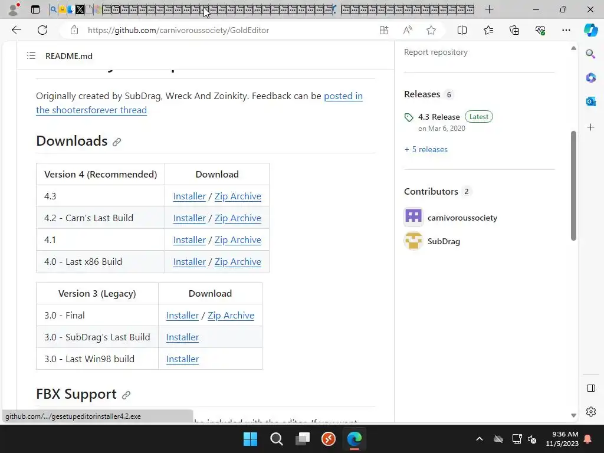Open the 4.3 Release entry

tap(439, 117)
